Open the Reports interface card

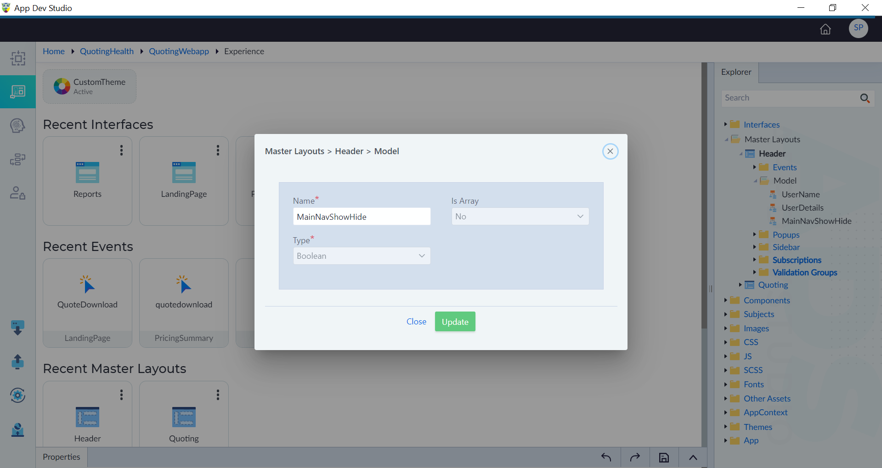click(x=87, y=181)
